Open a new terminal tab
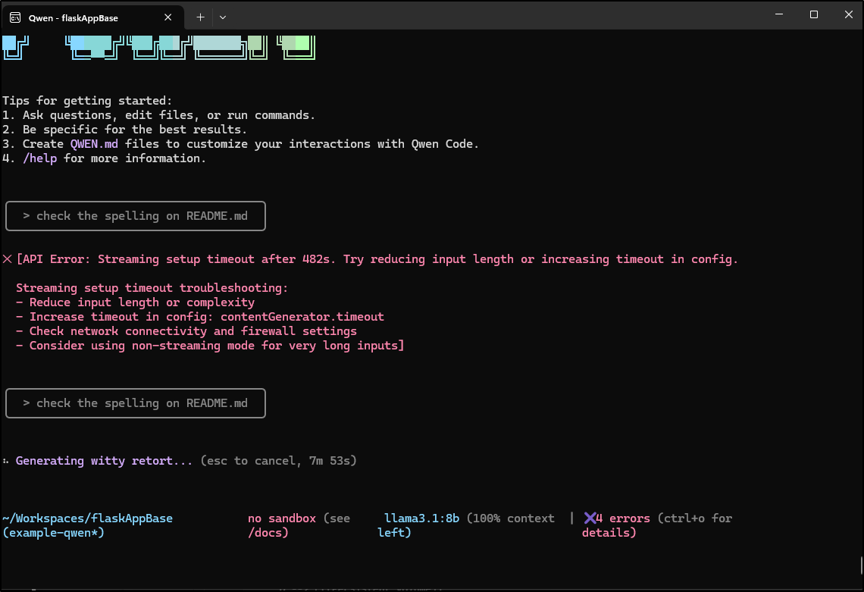864x592 pixels. (201, 17)
